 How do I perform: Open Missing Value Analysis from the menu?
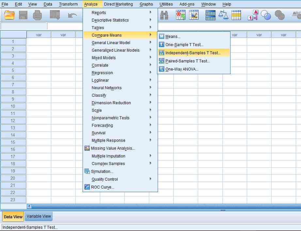(x=120, y=148)
